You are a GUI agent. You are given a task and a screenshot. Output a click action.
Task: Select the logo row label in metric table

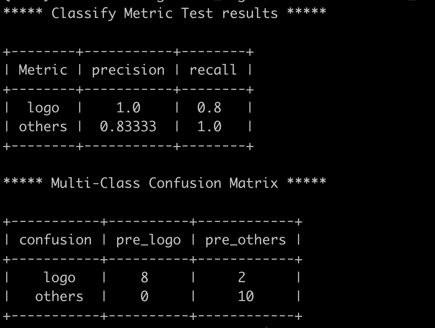[x=43, y=108]
